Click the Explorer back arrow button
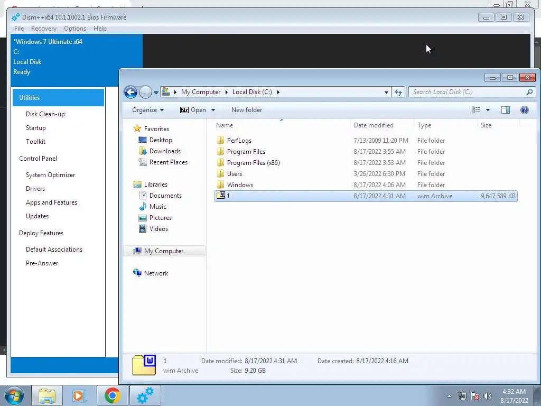541x406 pixels. pyautogui.click(x=131, y=92)
